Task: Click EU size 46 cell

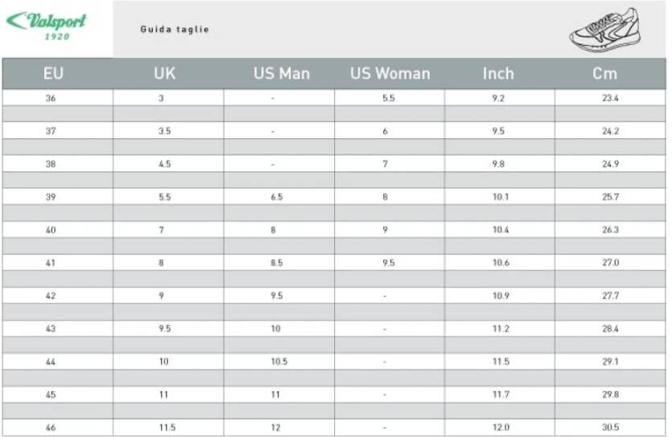Action: 58,427
